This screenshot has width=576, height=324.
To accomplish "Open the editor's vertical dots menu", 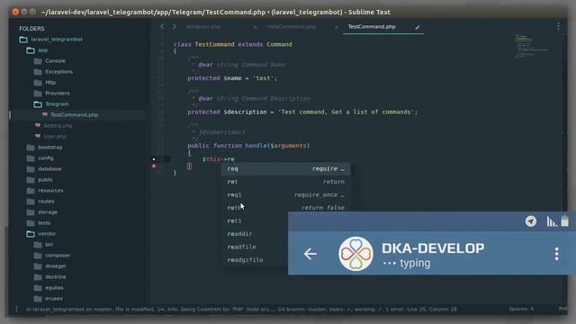I will (x=558, y=26).
